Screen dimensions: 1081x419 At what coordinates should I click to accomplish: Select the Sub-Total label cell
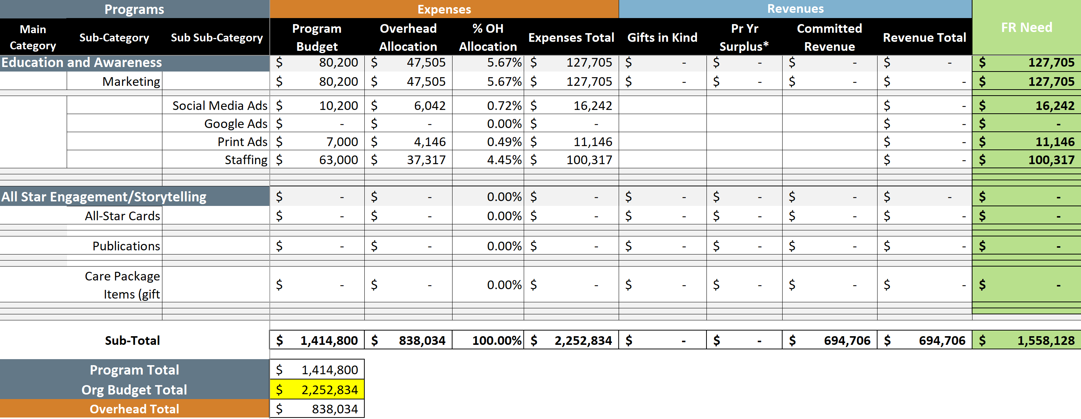(x=132, y=341)
